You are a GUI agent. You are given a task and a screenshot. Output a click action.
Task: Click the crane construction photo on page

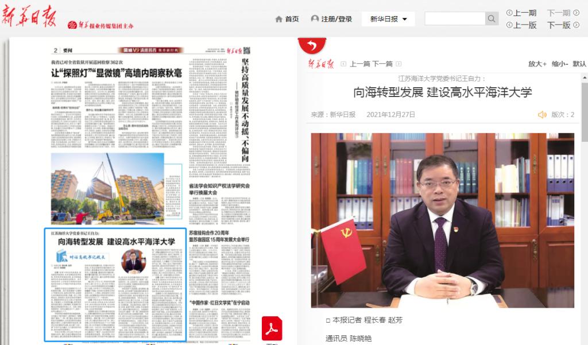pyautogui.click(x=107, y=188)
